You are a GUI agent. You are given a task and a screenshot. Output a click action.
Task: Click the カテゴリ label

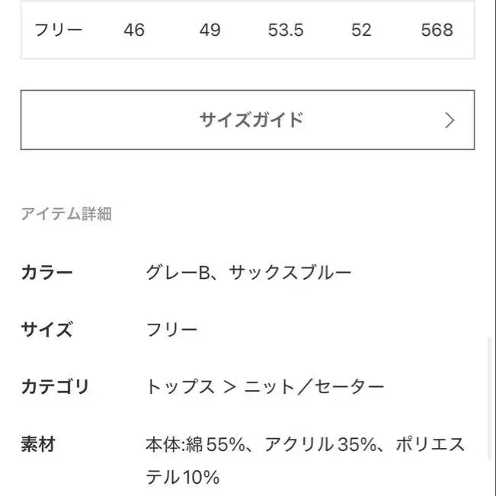[55, 387]
